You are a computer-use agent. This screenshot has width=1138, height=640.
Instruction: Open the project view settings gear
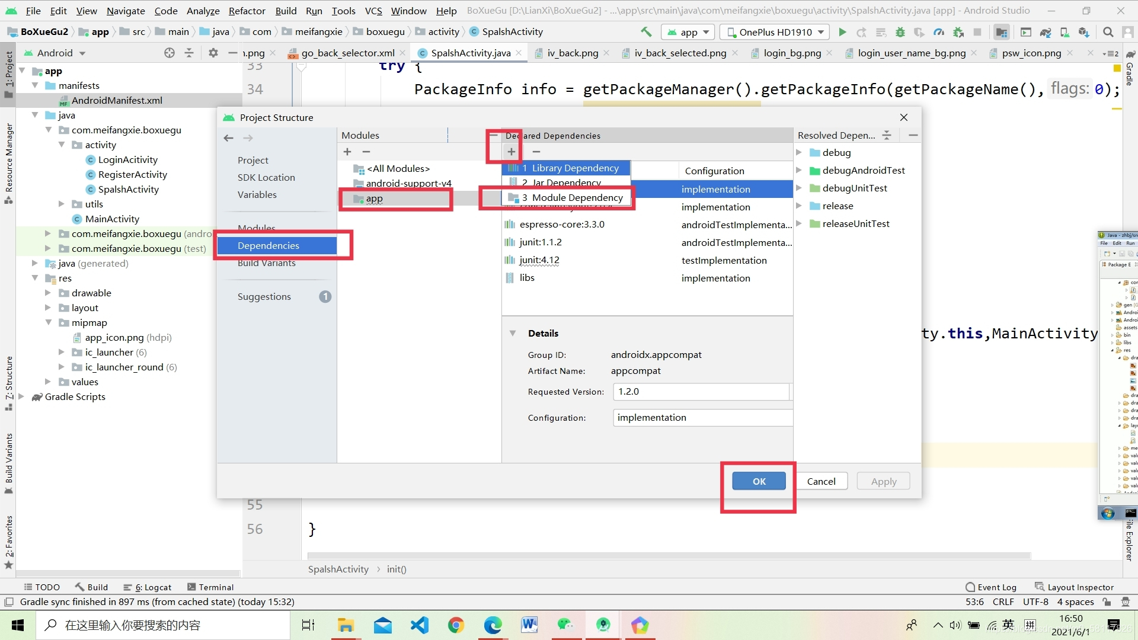(x=213, y=53)
